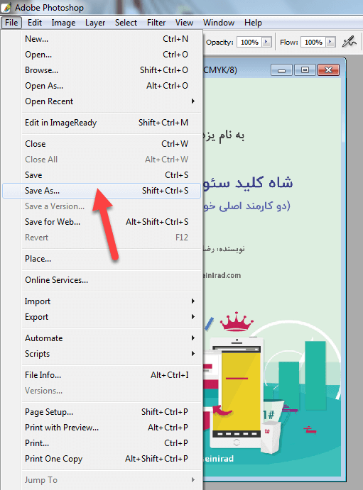Choose New... from File menu

[x=102, y=39]
